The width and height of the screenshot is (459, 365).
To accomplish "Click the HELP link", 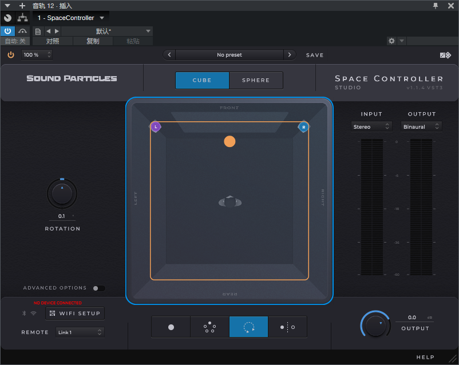I will (x=425, y=357).
